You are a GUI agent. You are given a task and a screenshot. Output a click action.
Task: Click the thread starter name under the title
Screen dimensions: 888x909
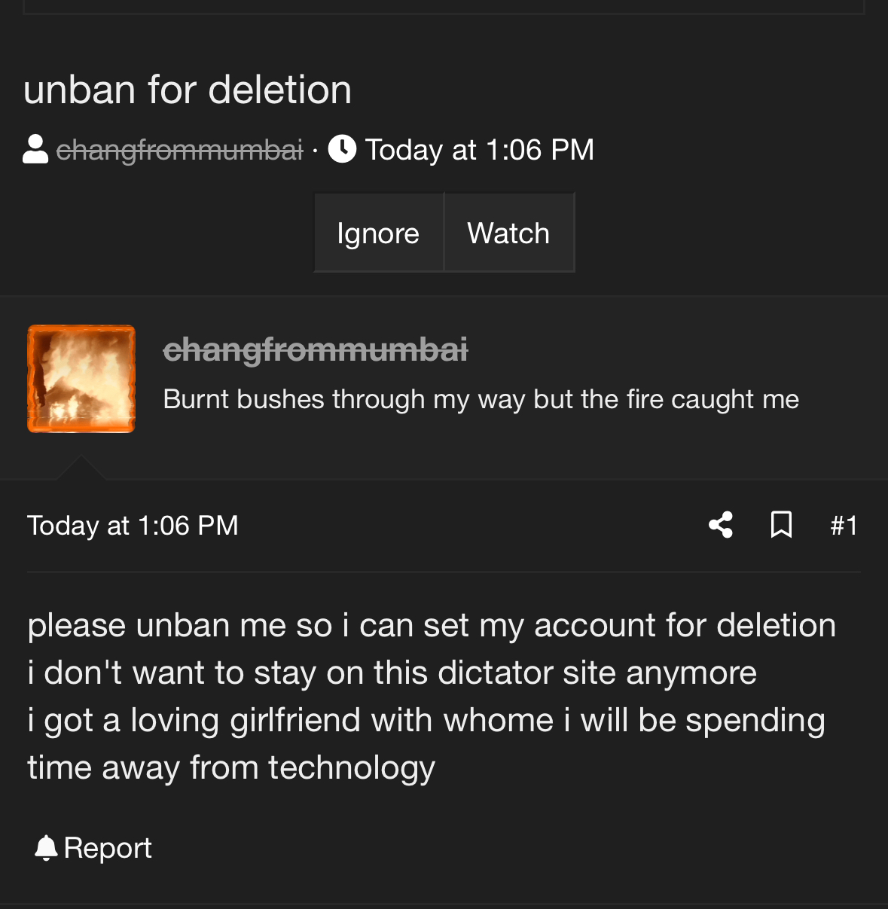point(179,150)
